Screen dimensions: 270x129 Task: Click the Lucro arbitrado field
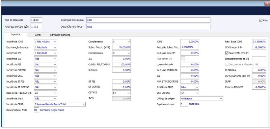coord(190,64)
